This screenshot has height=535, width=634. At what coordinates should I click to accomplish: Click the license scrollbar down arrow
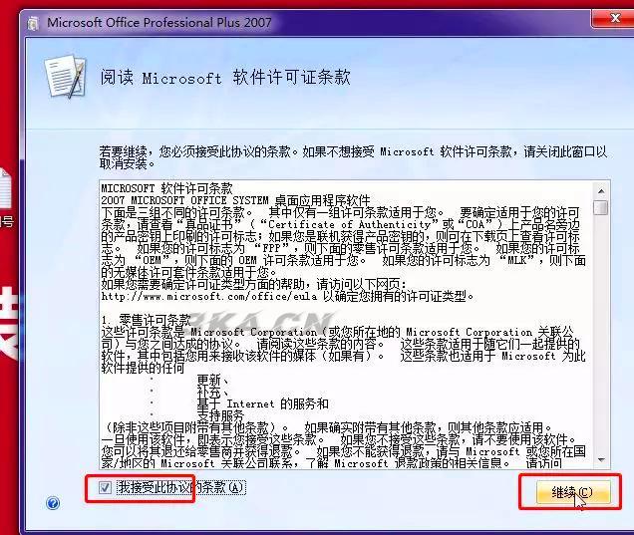pos(601,460)
